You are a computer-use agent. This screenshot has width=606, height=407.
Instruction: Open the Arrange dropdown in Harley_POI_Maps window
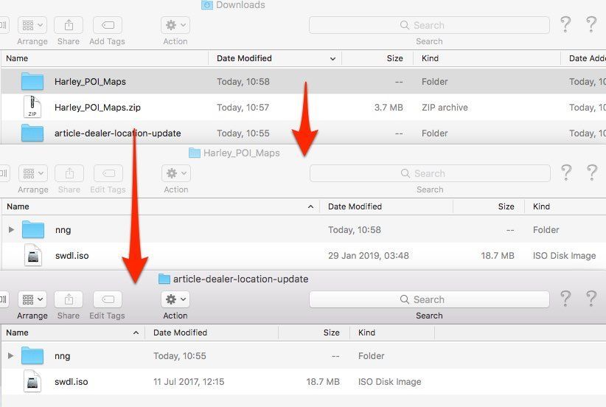pyautogui.click(x=32, y=173)
